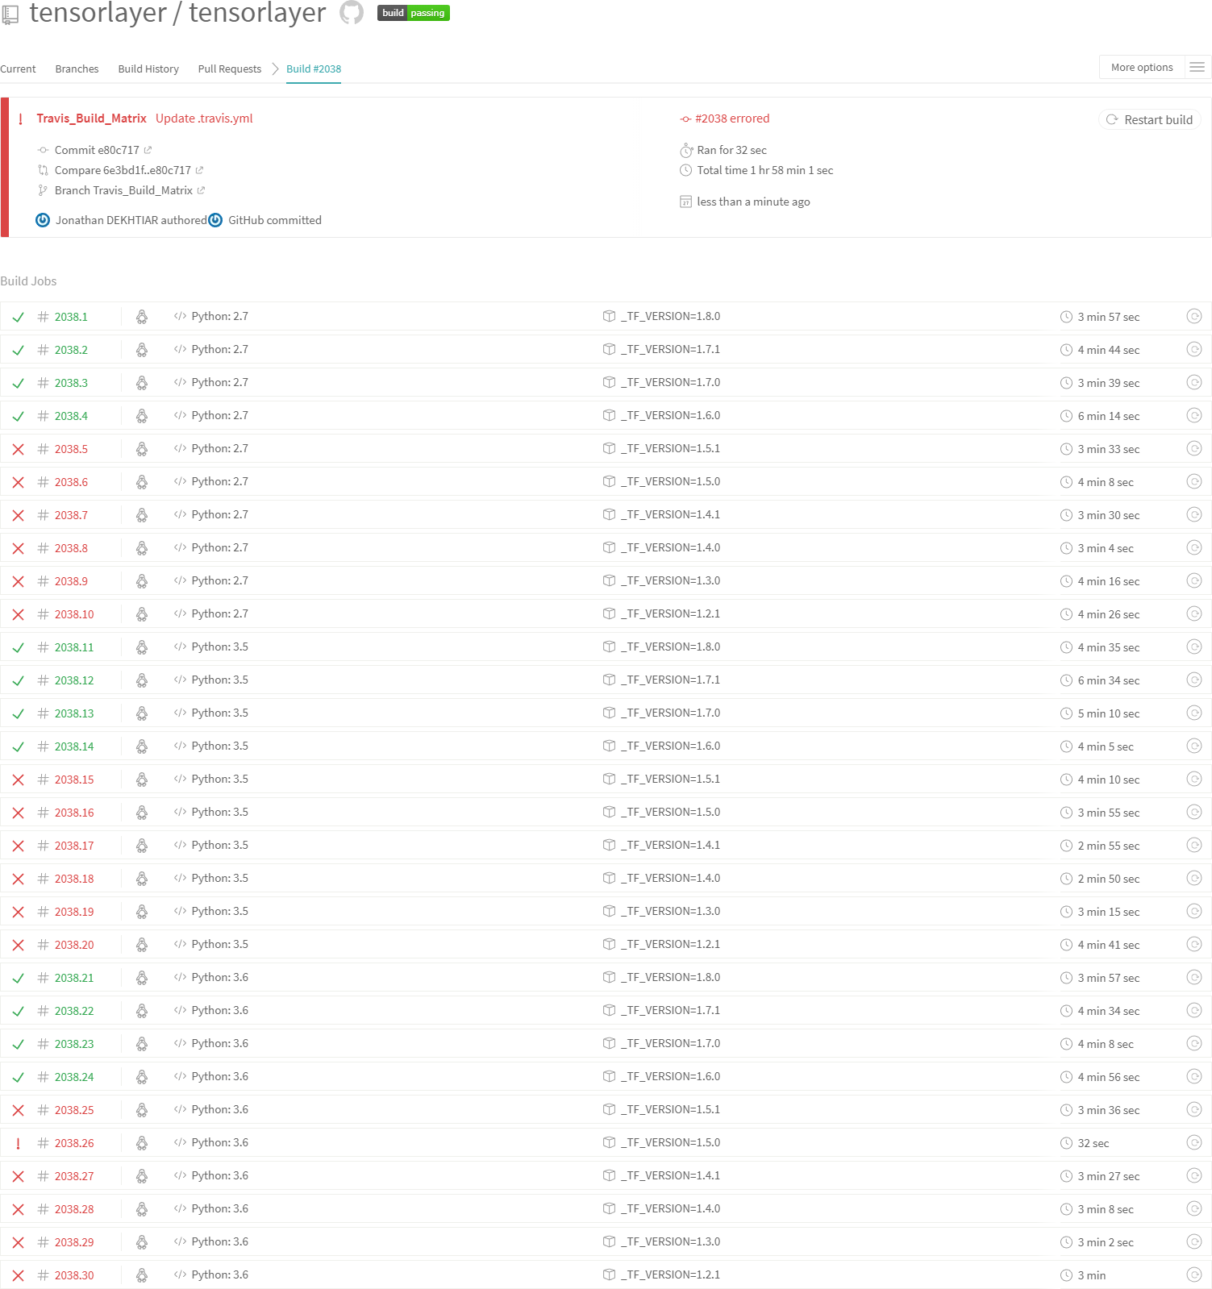Click the external link icon beside Commit e80c717

point(148,150)
